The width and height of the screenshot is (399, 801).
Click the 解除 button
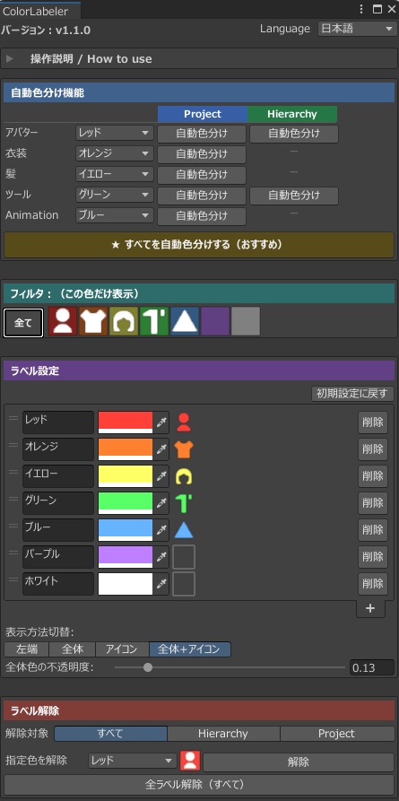(299, 762)
